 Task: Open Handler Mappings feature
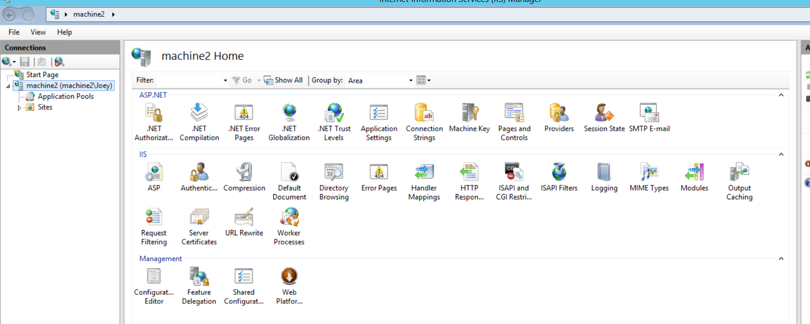pyautogui.click(x=424, y=182)
